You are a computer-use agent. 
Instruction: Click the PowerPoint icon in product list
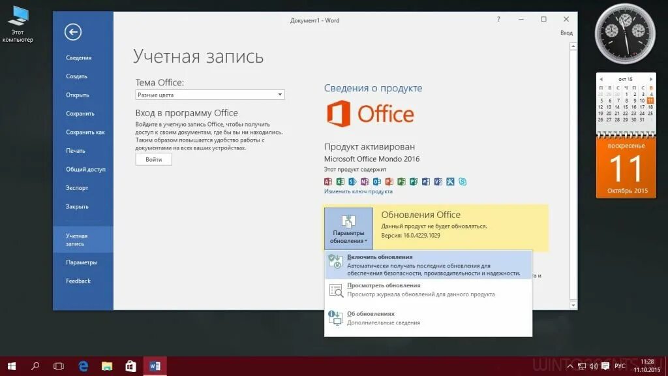coord(389,181)
